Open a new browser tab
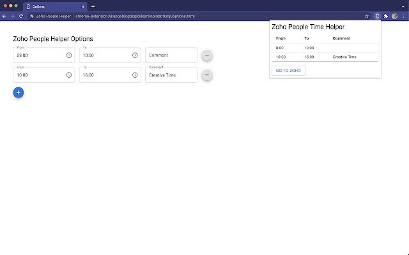 pos(93,6)
